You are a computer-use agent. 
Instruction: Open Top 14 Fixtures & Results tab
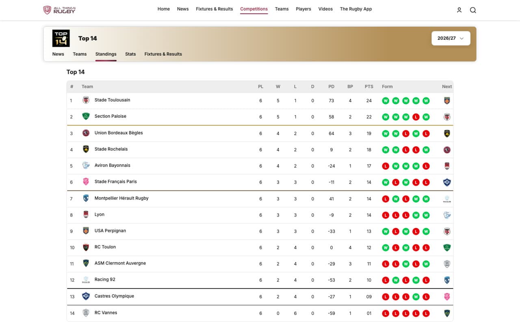coord(163,54)
